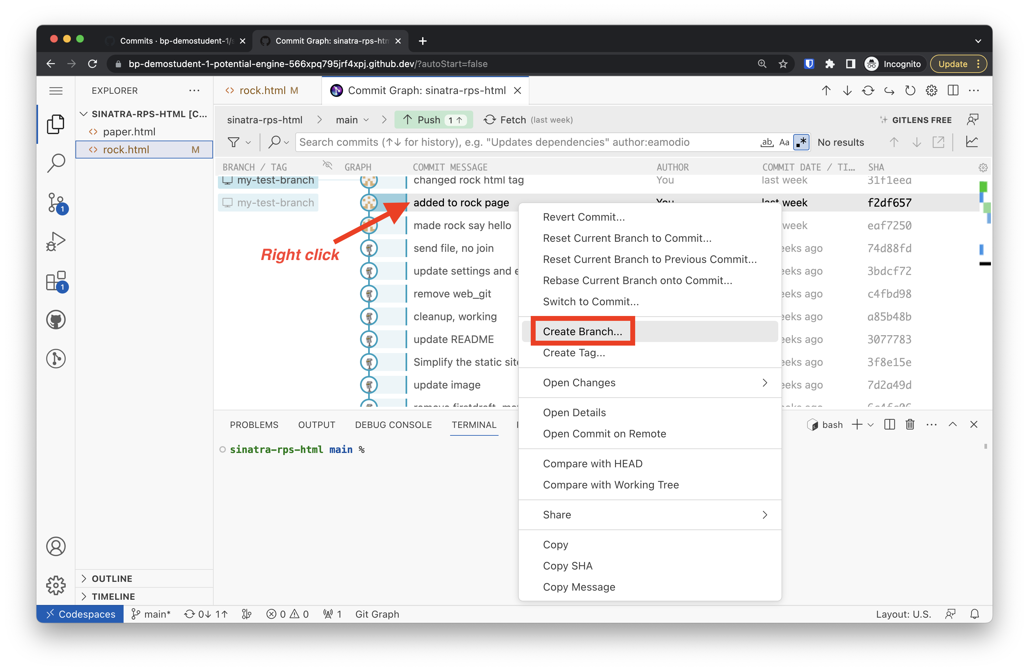
Task: Expand the Open Changes submenu
Action: tap(649, 382)
